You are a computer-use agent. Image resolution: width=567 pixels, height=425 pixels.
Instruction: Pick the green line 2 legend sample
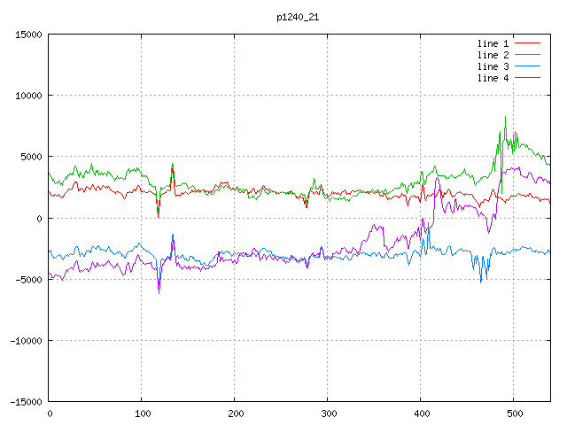tap(528, 55)
